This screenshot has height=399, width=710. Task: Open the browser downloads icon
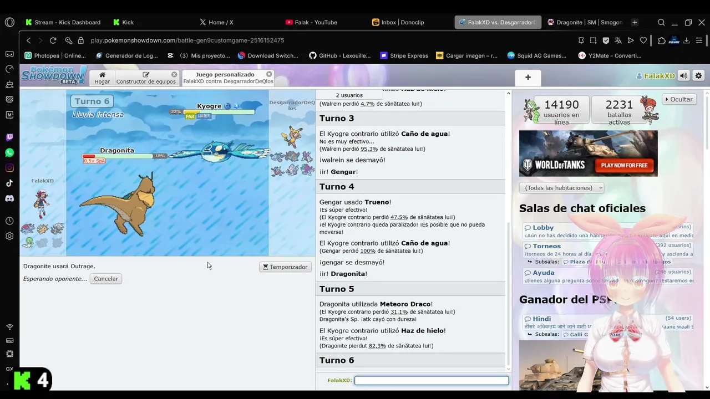[687, 40]
